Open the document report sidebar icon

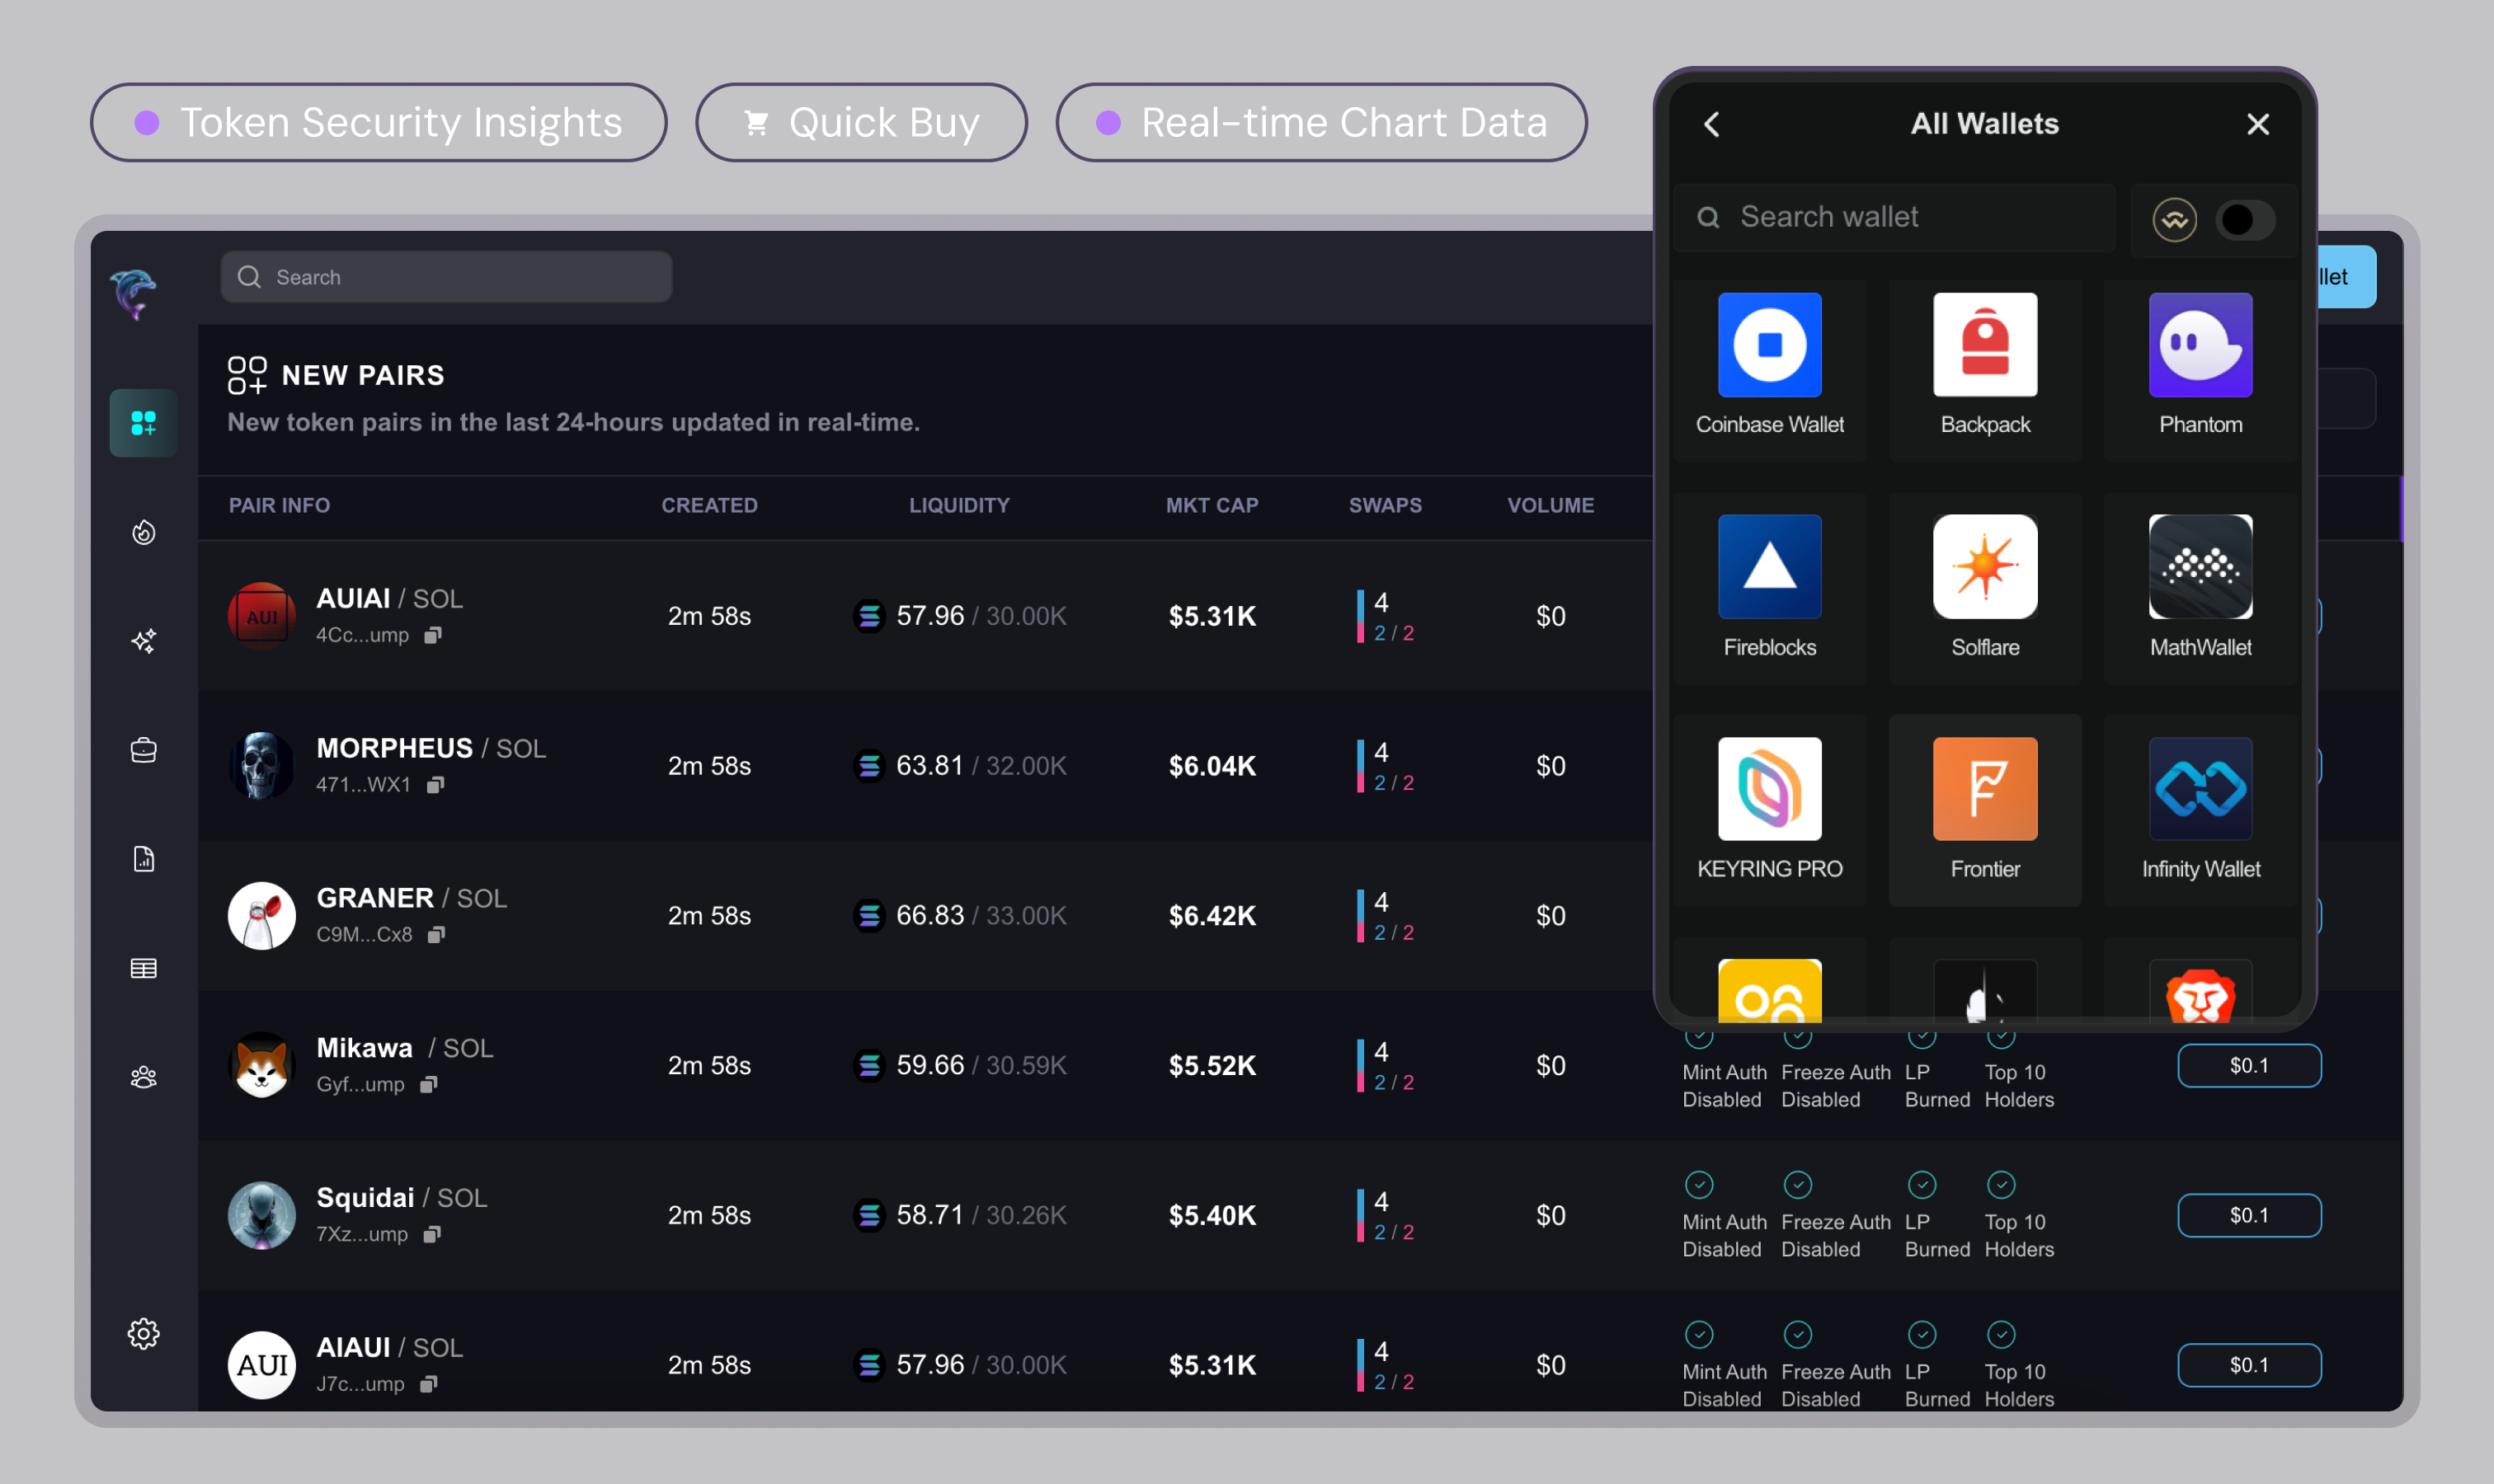[x=143, y=859]
